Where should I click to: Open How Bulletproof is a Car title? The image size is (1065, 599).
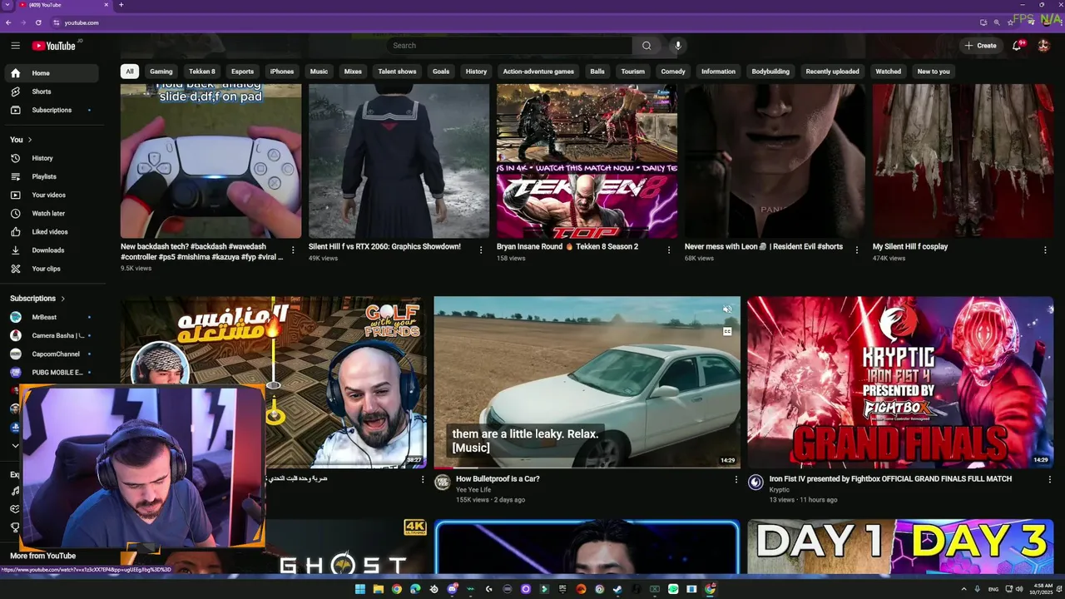pyautogui.click(x=498, y=479)
